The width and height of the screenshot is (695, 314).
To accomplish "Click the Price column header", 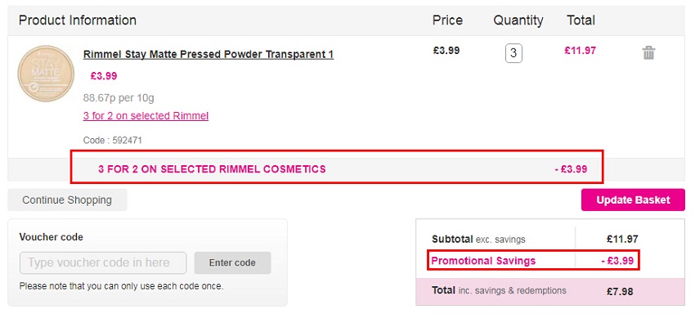I will (x=447, y=20).
